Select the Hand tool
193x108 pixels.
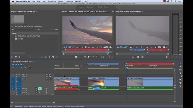pyautogui.click(x=180, y=83)
